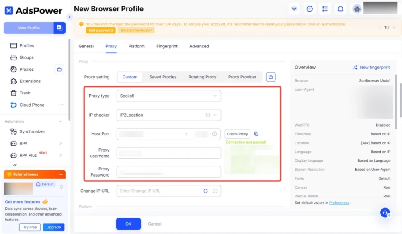Open the Preferences link
Screen dimensions: 402x234
pyautogui.click(x=339, y=203)
